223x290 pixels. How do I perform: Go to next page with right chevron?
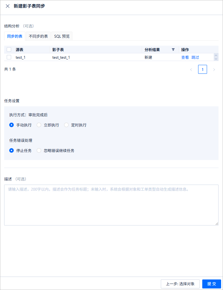pyautogui.click(x=214, y=70)
